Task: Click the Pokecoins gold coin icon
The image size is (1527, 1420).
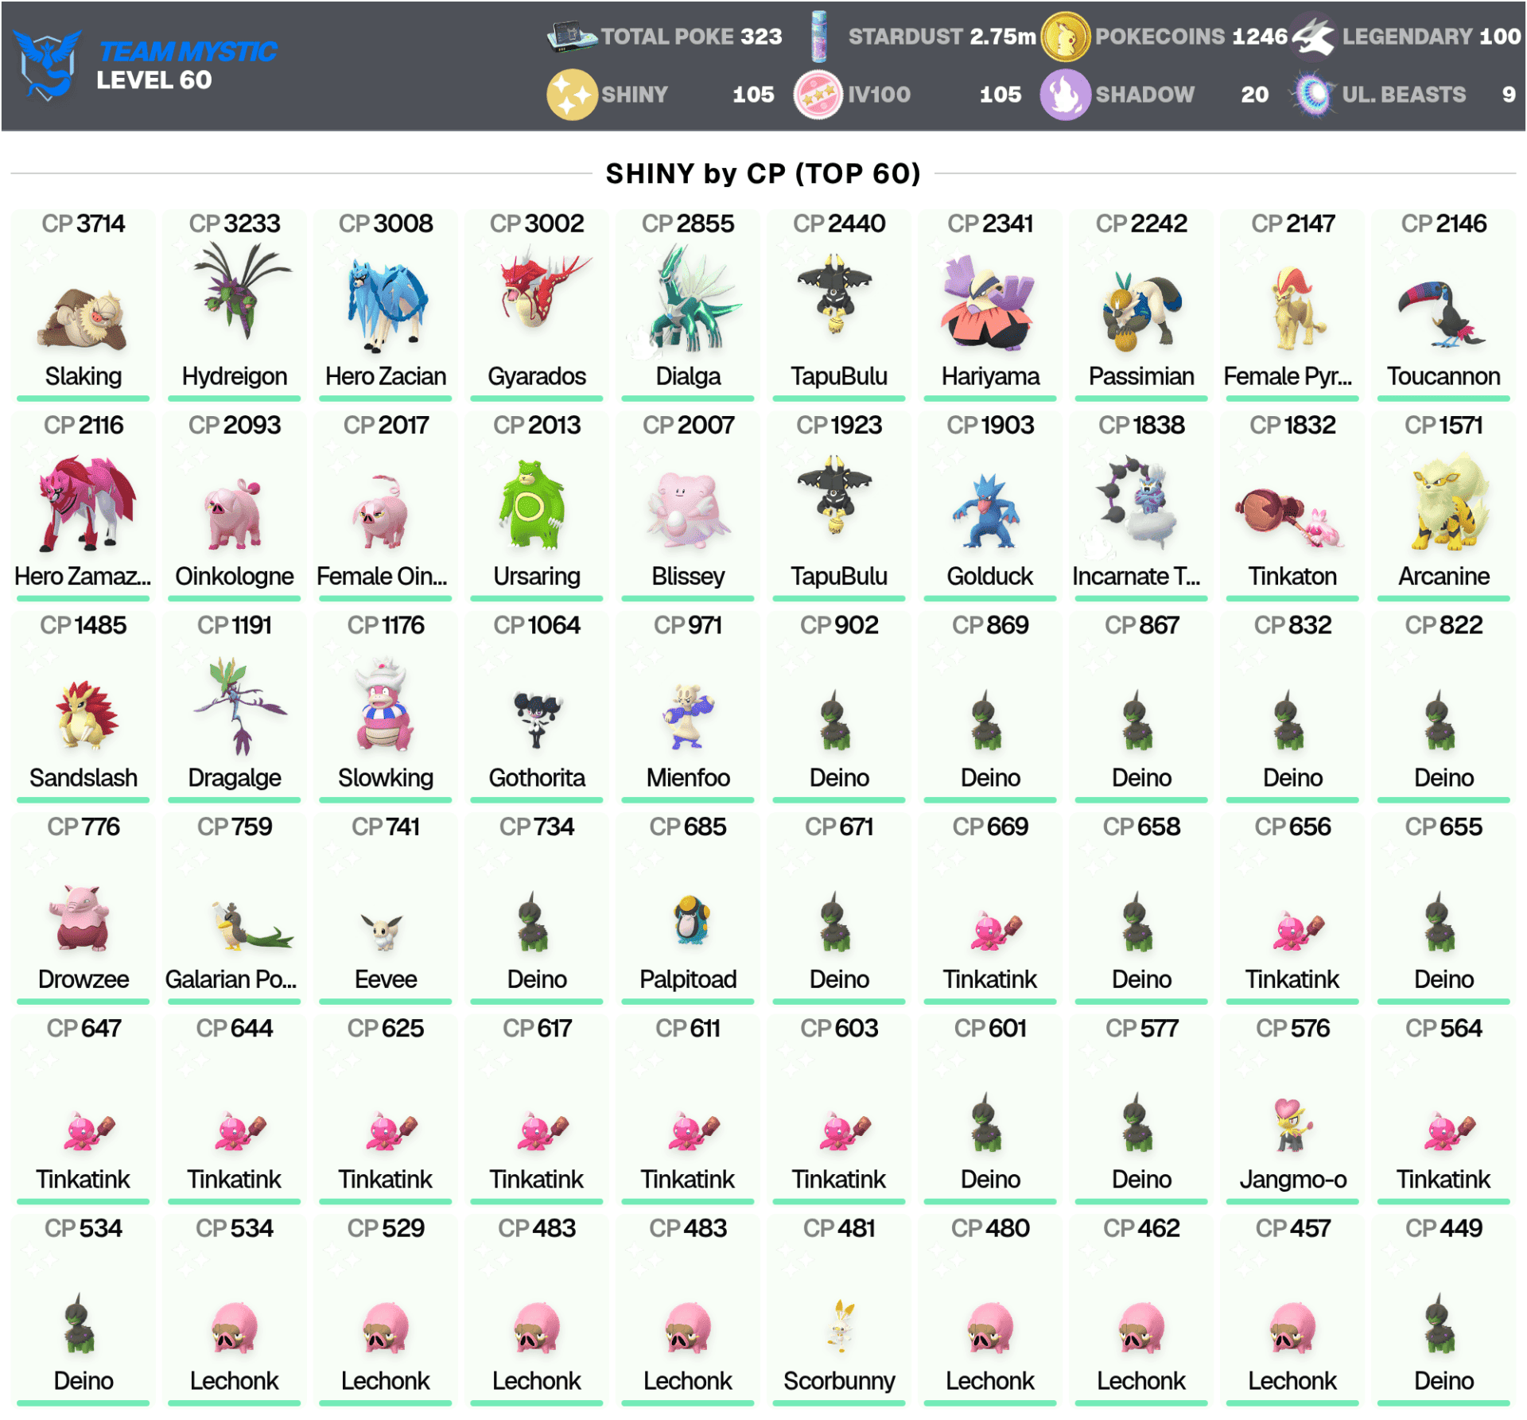Action: click(1065, 37)
